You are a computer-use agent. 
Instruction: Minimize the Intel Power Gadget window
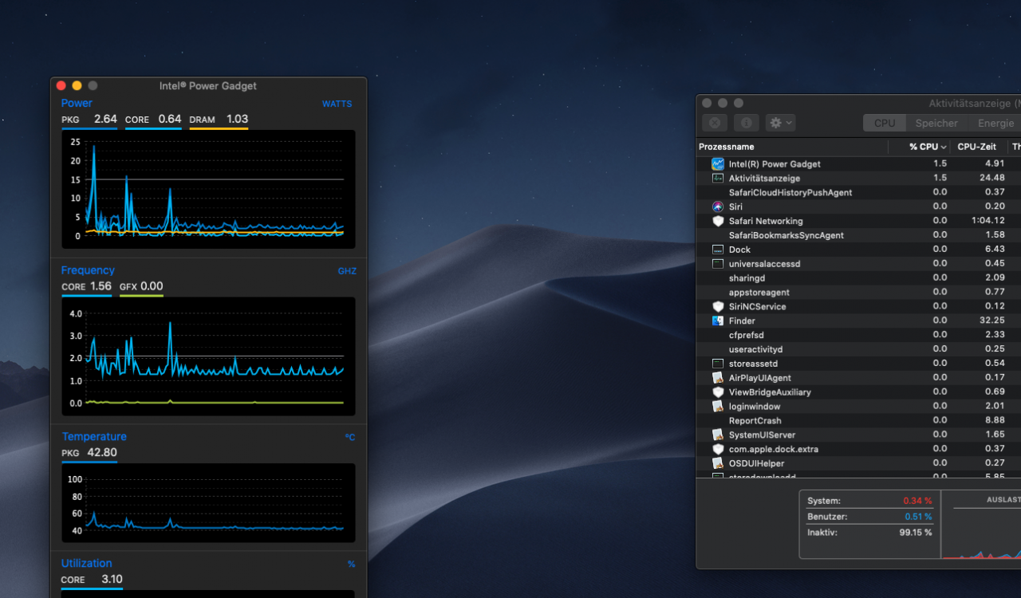pos(77,86)
